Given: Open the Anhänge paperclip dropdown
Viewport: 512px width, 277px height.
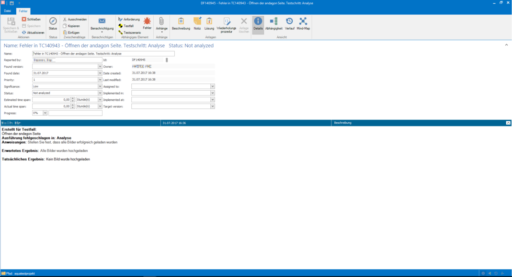Looking at the screenshot, I should (161, 24).
